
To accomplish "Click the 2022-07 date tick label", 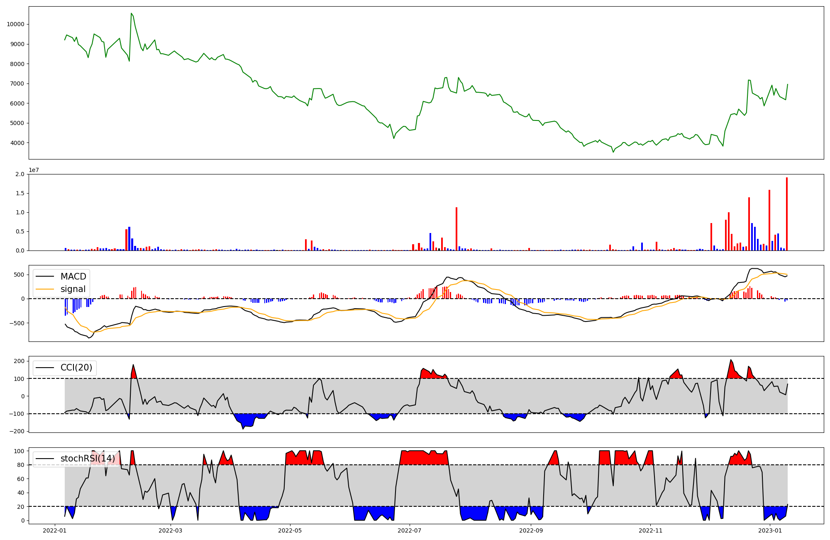I will (410, 530).
